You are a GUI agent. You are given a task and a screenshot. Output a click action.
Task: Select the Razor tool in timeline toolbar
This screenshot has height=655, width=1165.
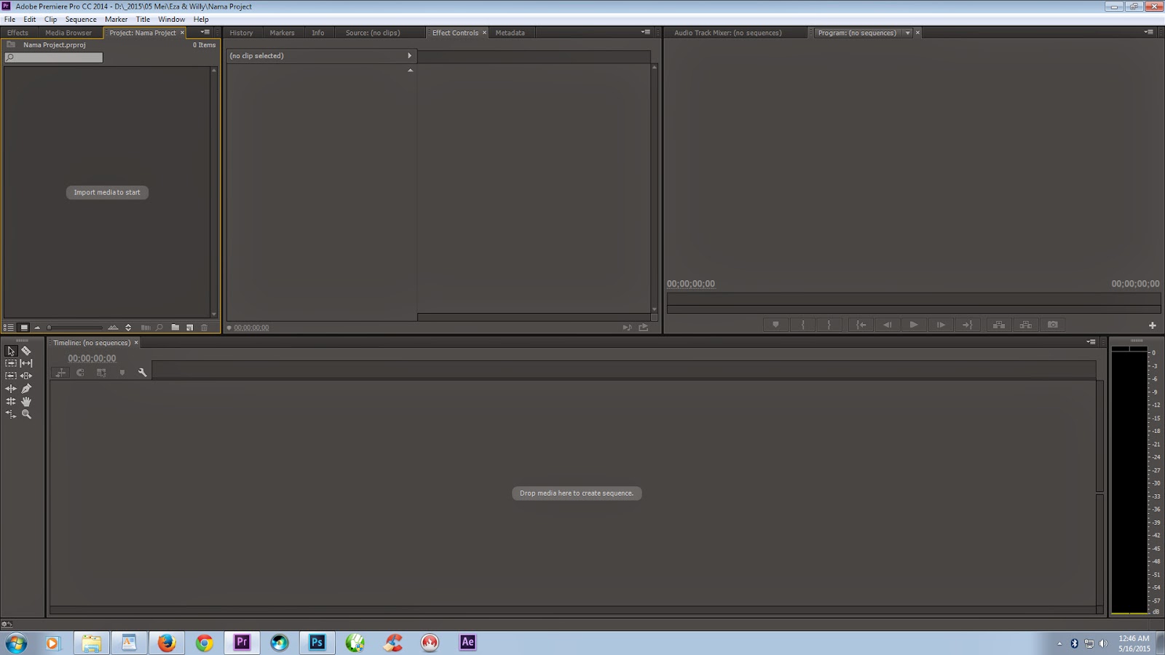(x=26, y=351)
